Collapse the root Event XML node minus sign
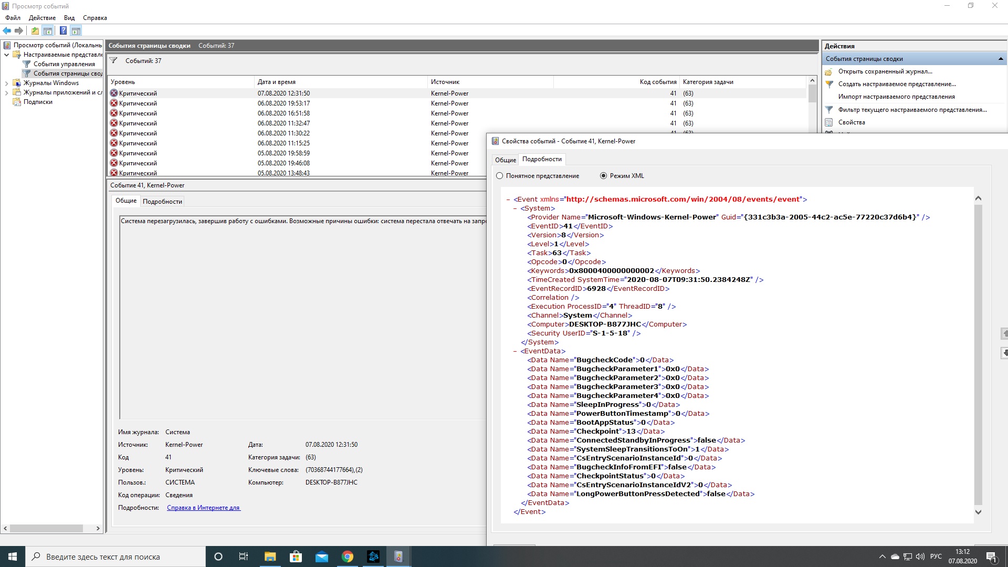 508,199
